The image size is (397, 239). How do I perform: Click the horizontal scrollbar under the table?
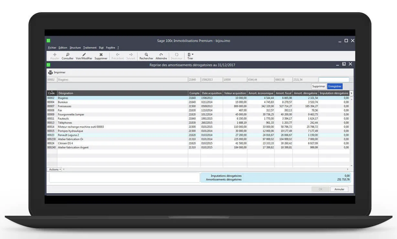[x=205, y=169]
